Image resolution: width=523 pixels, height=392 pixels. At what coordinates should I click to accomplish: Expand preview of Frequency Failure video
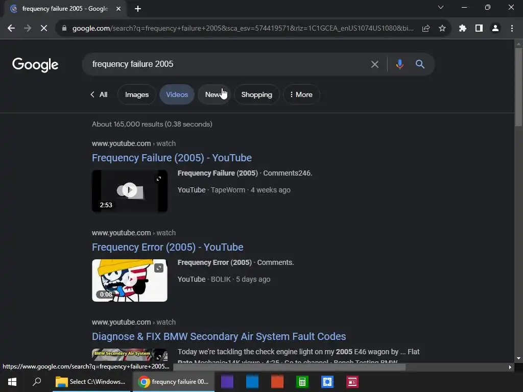pos(159,179)
